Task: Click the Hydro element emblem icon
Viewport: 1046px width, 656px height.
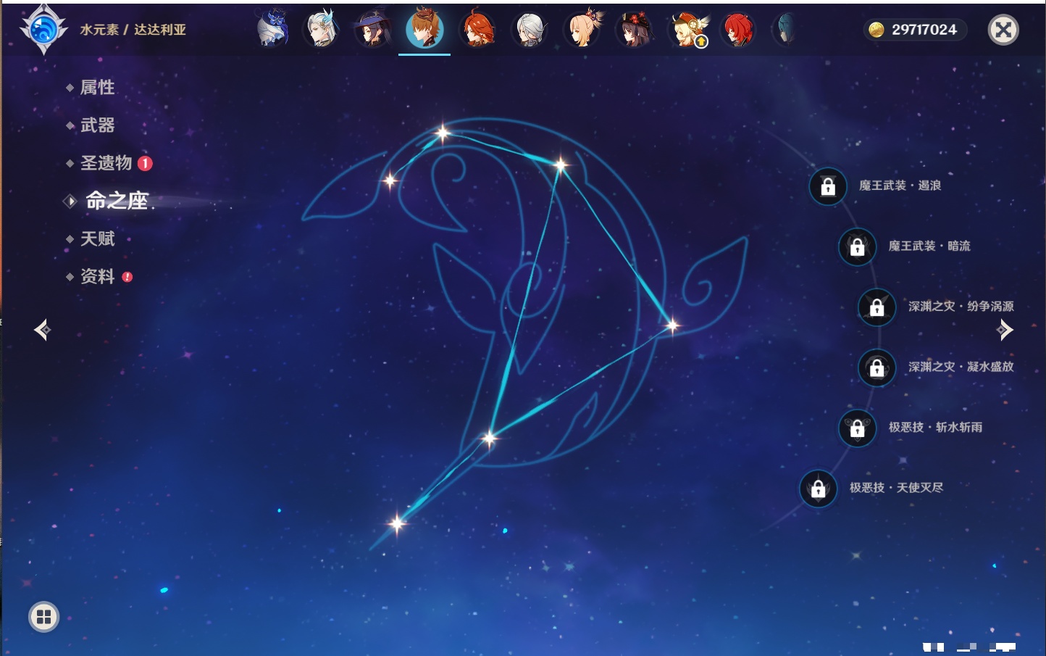Action: click(x=43, y=30)
